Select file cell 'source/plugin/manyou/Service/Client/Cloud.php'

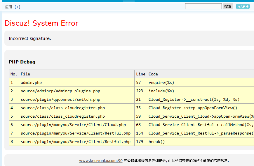point(77,125)
